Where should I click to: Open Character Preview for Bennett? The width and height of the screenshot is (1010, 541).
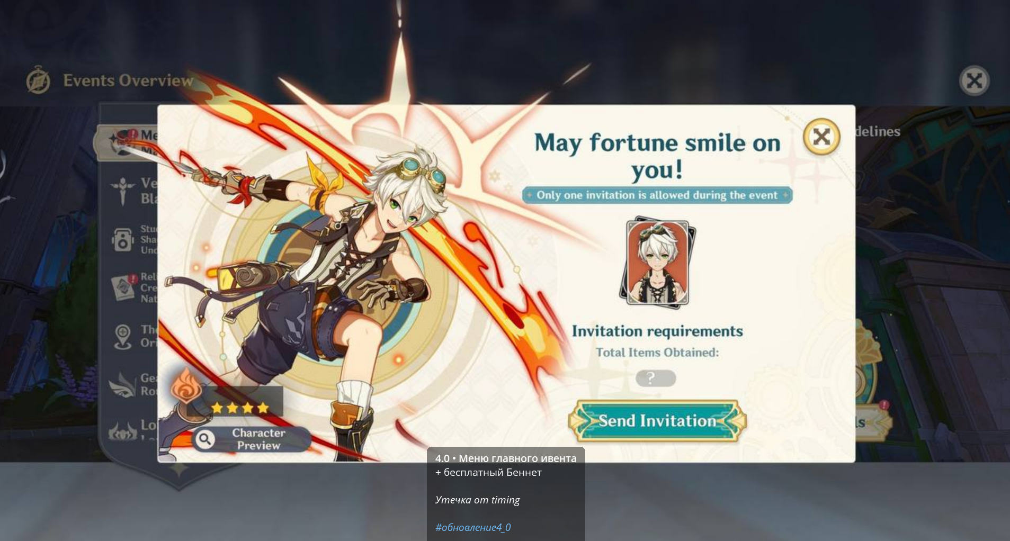pos(252,439)
